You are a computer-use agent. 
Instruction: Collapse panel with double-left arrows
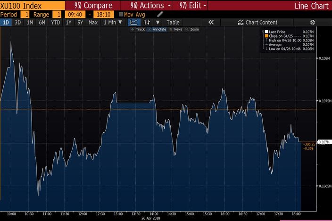coord(211,22)
